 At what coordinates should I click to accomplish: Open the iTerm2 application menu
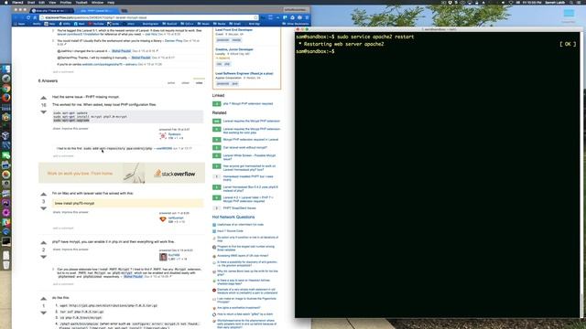(x=17, y=2)
